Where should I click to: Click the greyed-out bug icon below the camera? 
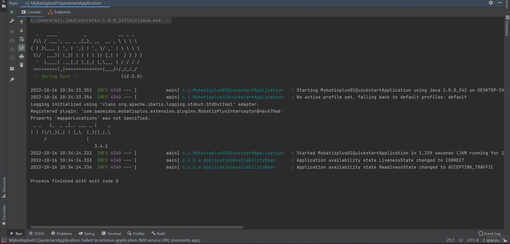12,49
